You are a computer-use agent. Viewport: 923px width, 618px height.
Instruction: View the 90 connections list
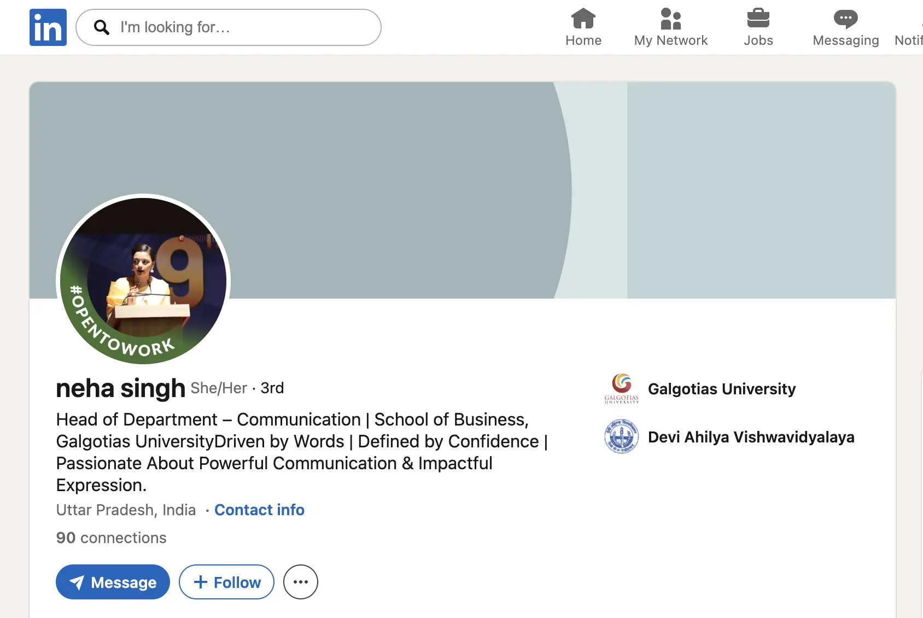111,538
